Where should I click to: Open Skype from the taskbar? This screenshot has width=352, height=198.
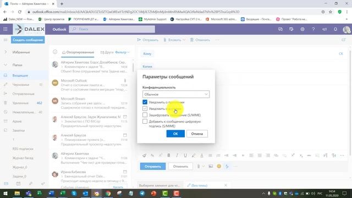tap(74, 193)
